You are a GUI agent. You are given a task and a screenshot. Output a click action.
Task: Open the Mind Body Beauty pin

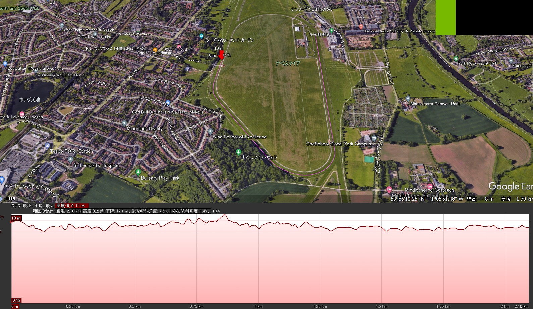pos(124,123)
